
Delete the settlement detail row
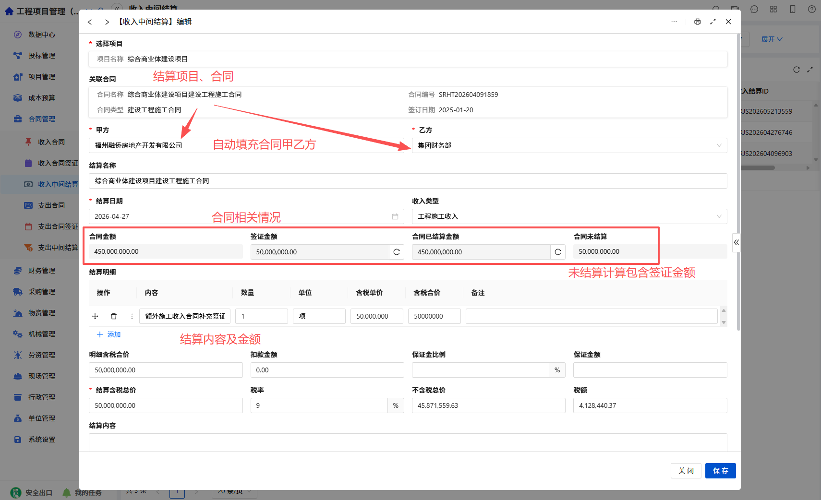(x=114, y=316)
